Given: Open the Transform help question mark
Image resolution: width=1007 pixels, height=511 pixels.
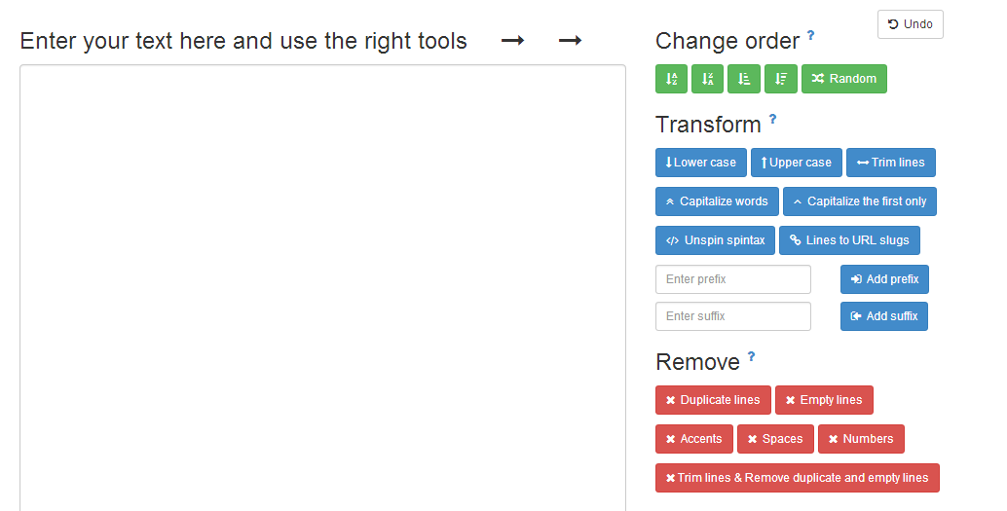Looking at the screenshot, I should (x=772, y=120).
